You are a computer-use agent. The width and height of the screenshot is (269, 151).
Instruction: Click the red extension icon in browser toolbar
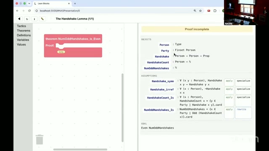click(209, 10)
